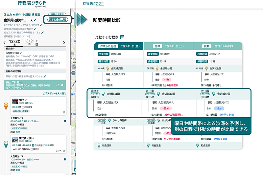This screenshot has height=175, width=263.
Task: Expand second 大型観光バス route arrow
Action: (x=65, y=160)
